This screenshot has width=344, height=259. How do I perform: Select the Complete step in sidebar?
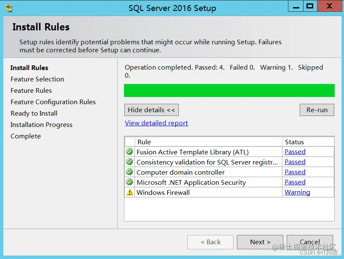(26, 136)
